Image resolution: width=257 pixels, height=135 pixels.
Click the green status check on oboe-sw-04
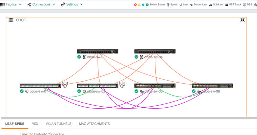[136, 57]
